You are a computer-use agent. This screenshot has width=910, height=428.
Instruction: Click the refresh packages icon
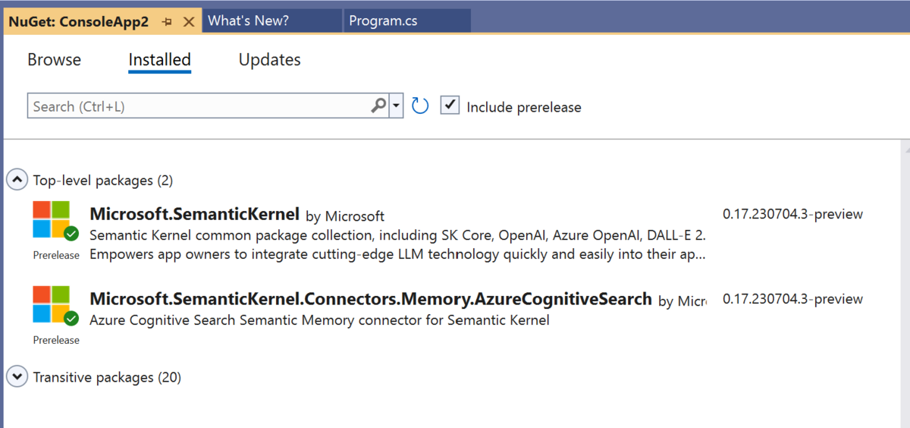coord(420,106)
